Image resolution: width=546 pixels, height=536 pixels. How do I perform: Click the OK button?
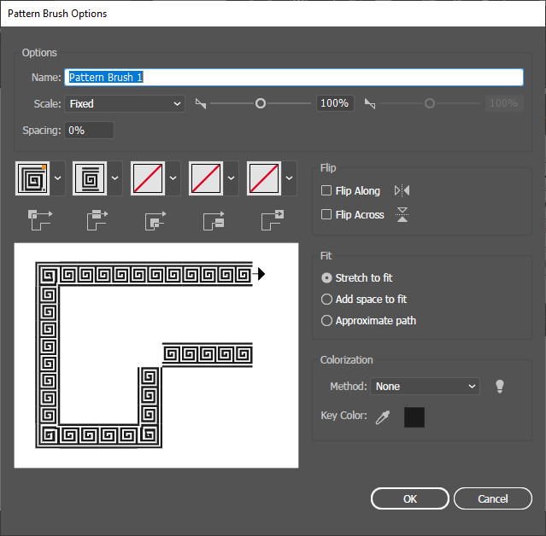pos(410,498)
